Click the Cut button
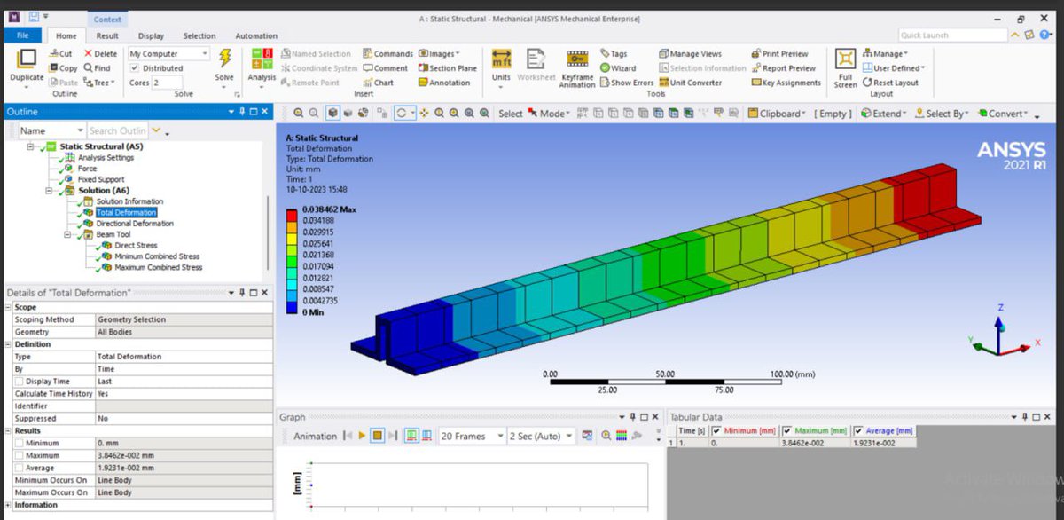1064x520 pixels. coord(60,54)
